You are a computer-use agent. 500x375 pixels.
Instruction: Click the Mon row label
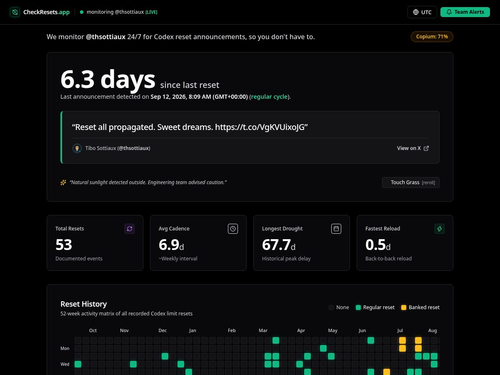pyautogui.click(x=65, y=348)
